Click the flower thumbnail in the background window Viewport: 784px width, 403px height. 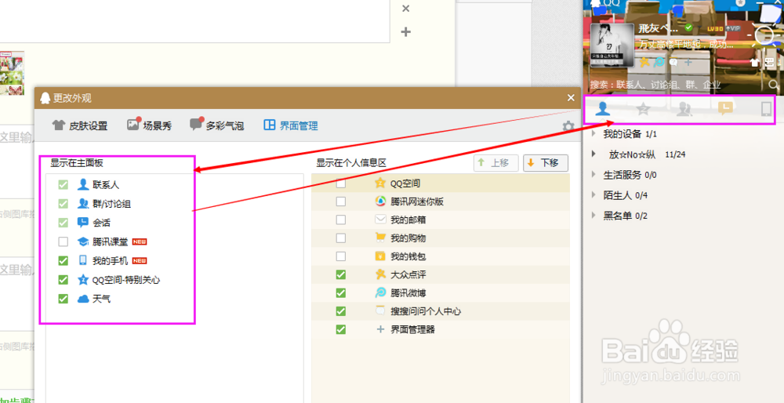(x=12, y=73)
